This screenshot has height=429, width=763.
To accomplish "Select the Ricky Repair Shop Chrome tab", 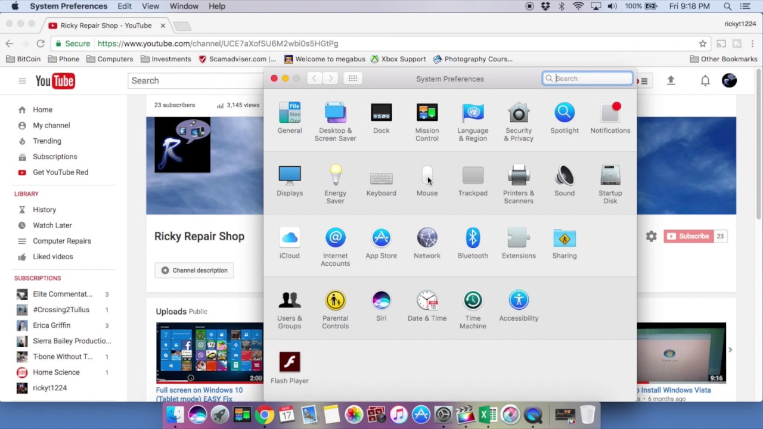I will 106,26.
